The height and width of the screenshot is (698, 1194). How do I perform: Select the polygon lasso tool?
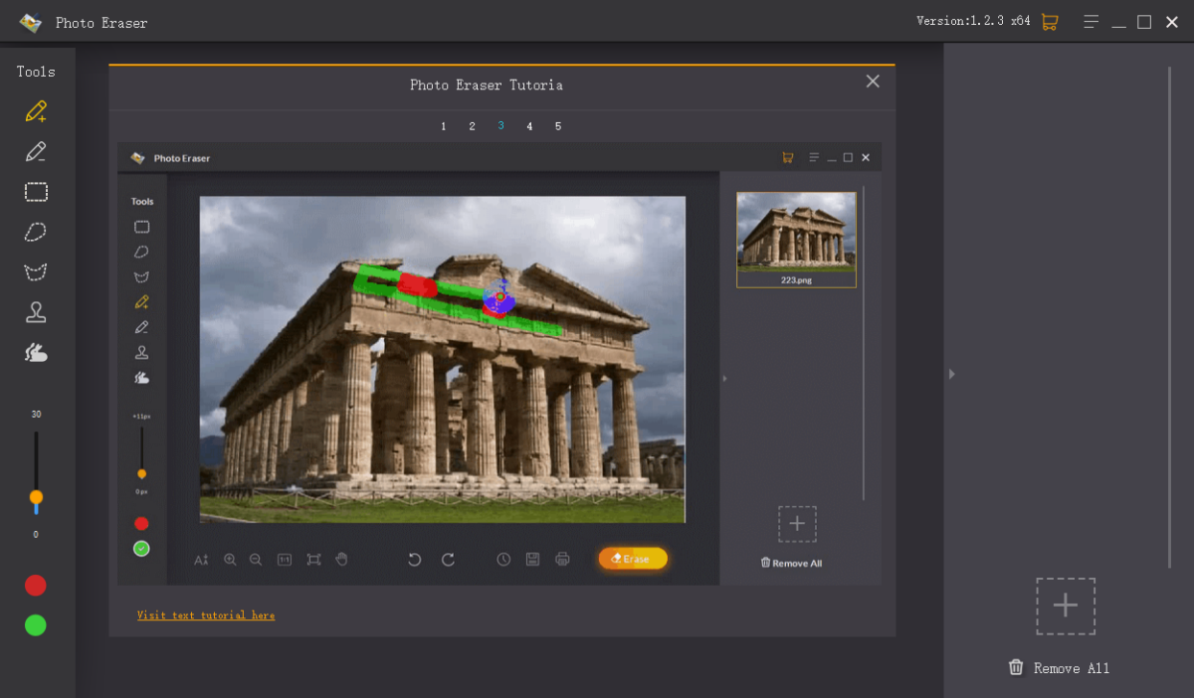coord(36,272)
